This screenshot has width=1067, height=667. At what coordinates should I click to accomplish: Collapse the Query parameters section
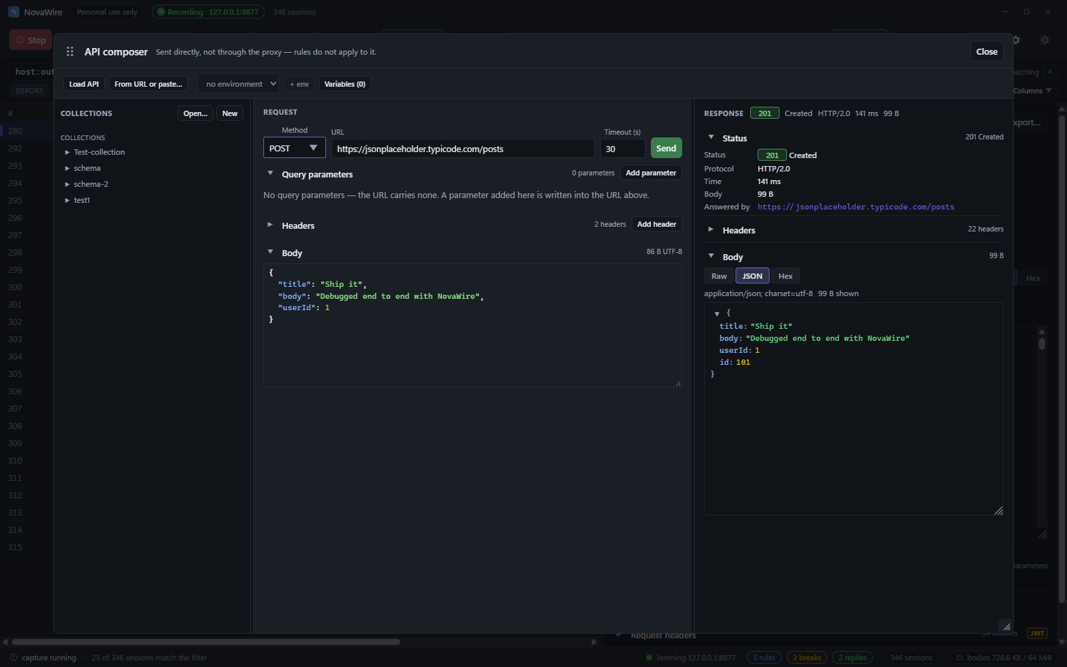270,173
